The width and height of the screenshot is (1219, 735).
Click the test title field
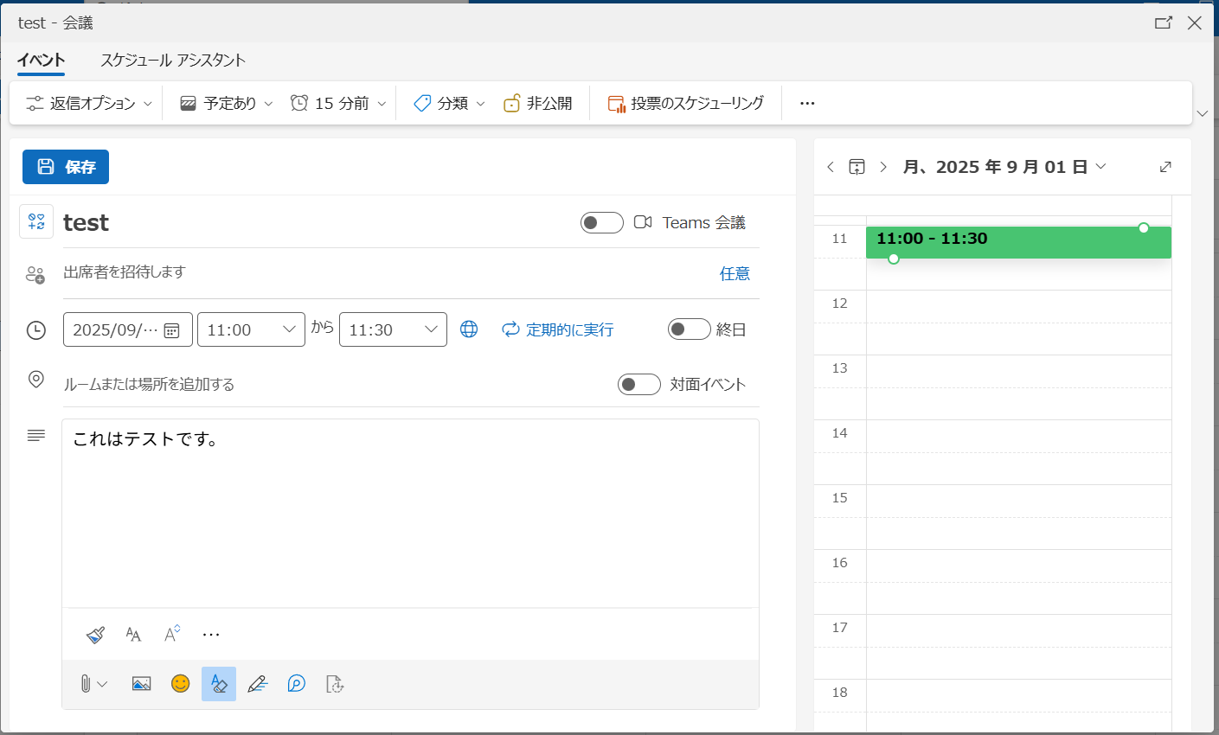(311, 222)
